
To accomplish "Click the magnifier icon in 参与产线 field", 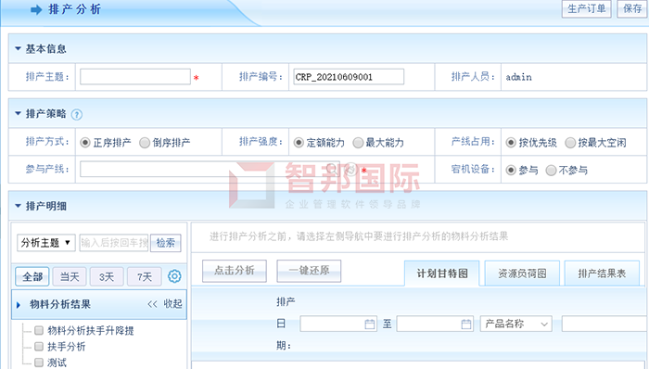I will pos(332,169).
